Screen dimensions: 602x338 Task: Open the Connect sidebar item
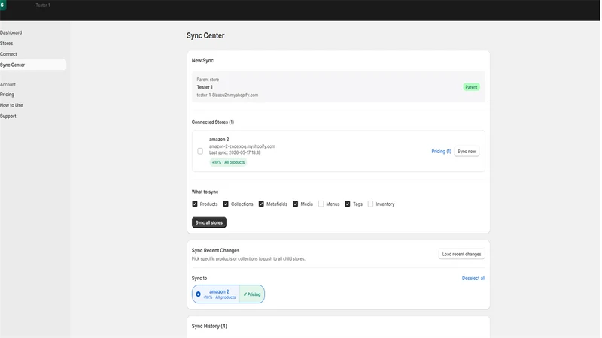tap(8, 54)
